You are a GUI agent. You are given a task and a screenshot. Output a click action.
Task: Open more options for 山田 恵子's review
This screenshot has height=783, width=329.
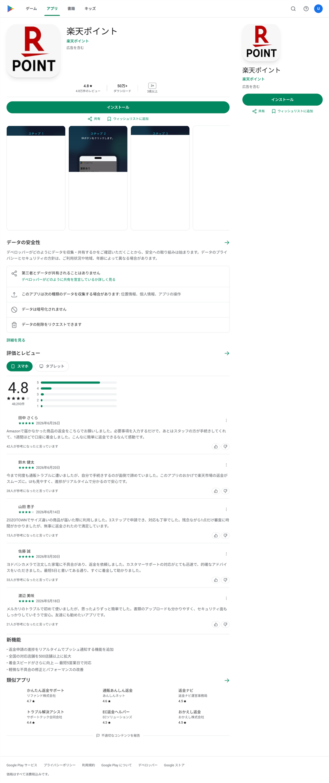pyautogui.click(x=226, y=509)
